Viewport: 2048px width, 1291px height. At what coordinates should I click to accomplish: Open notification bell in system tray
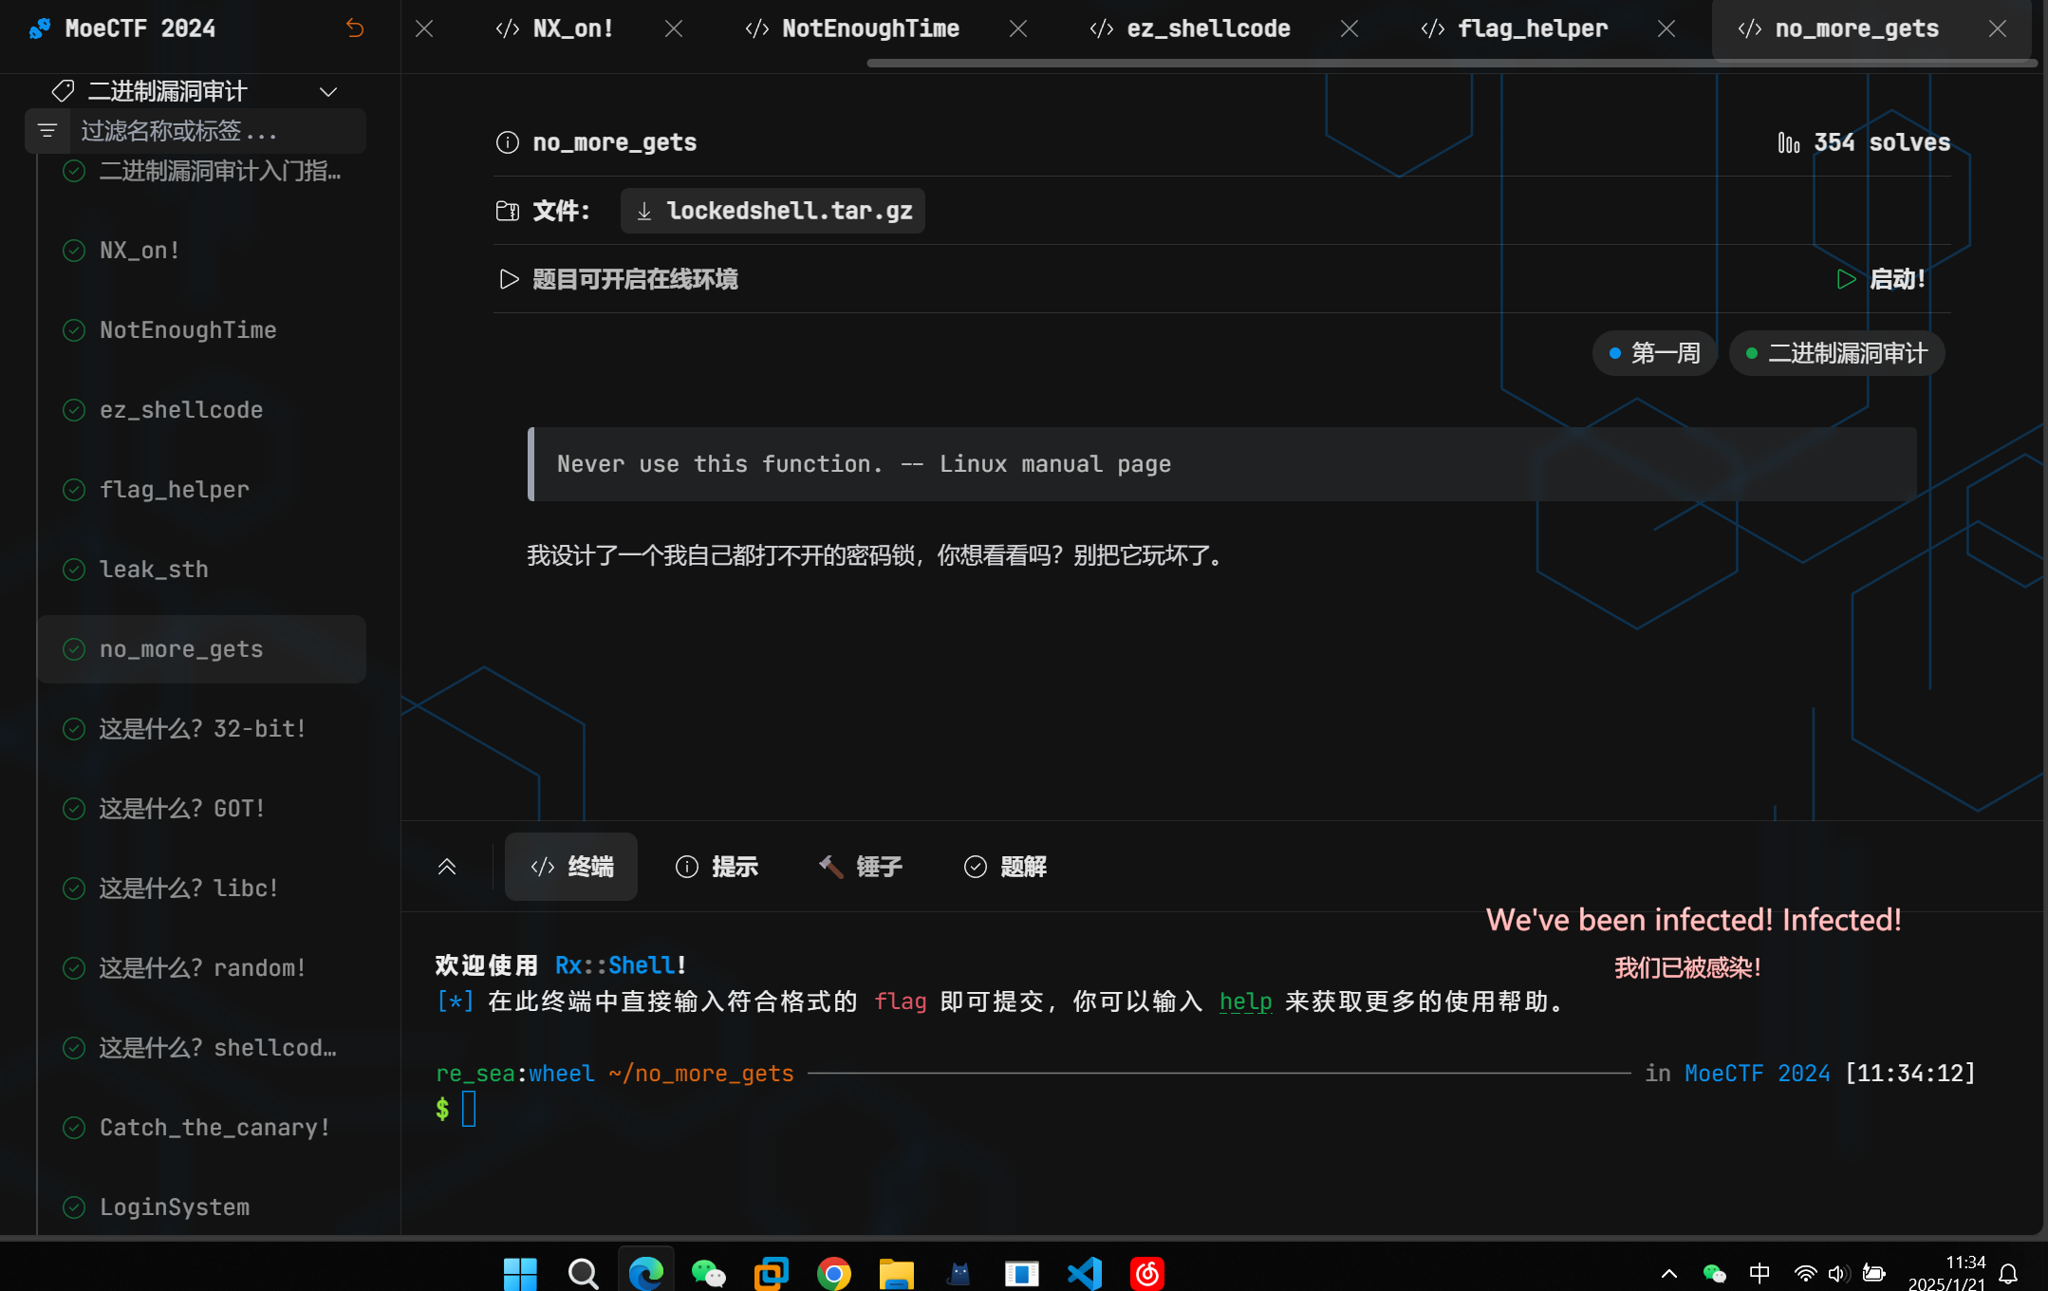pyautogui.click(x=2008, y=1273)
